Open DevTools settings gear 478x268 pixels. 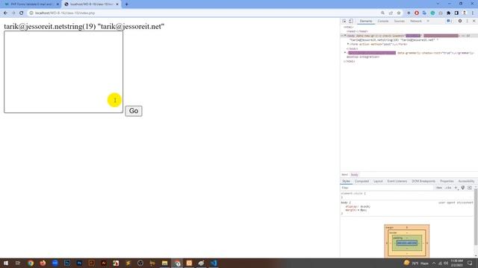(x=460, y=21)
